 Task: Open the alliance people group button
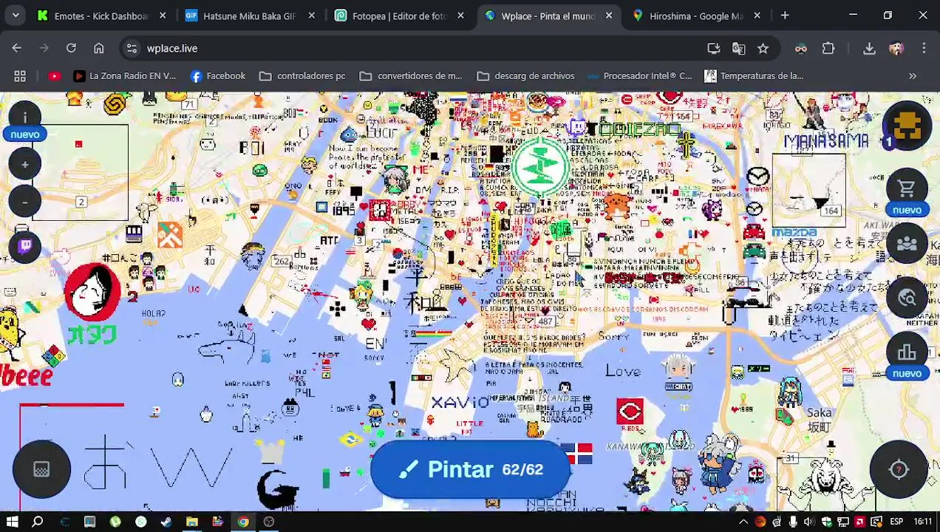tap(907, 243)
